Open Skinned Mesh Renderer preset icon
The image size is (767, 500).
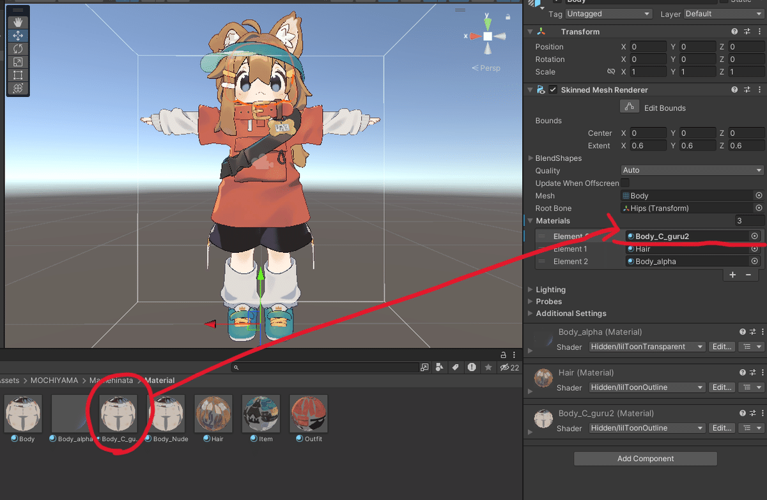(x=747, y=90)
